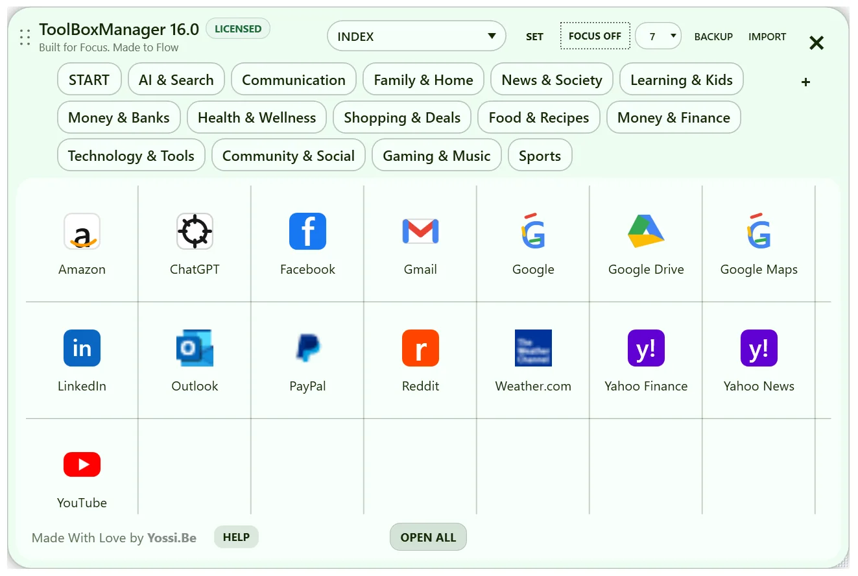Open the Gmail envelope icon
The width and height of the screenshot is (858, 576).
coord(420,232)
